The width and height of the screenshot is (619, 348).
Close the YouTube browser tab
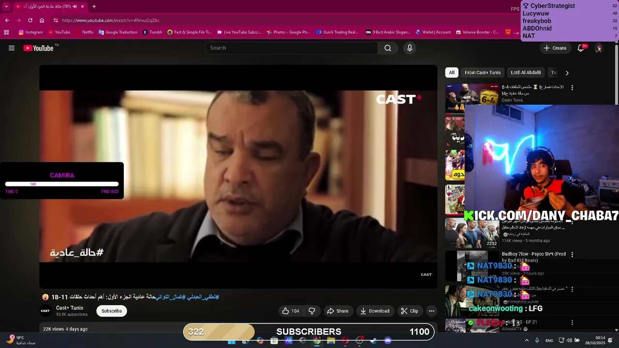(83, 6)
